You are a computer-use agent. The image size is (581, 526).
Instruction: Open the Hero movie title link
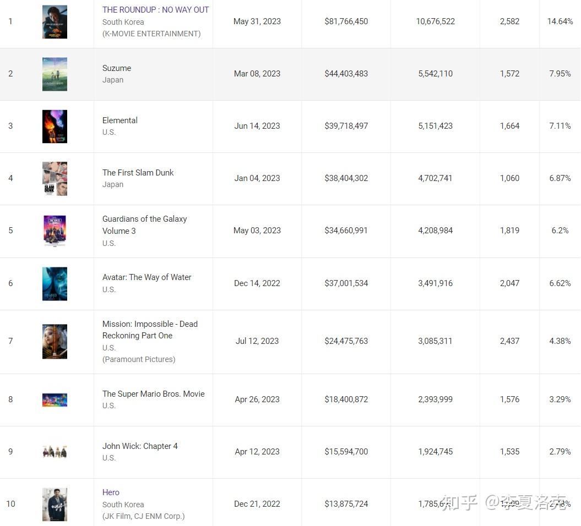pyautogui.click(x=111, y=492)
